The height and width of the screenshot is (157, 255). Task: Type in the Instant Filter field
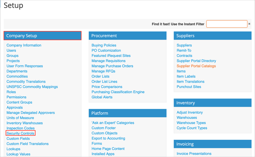pos(227,24)
